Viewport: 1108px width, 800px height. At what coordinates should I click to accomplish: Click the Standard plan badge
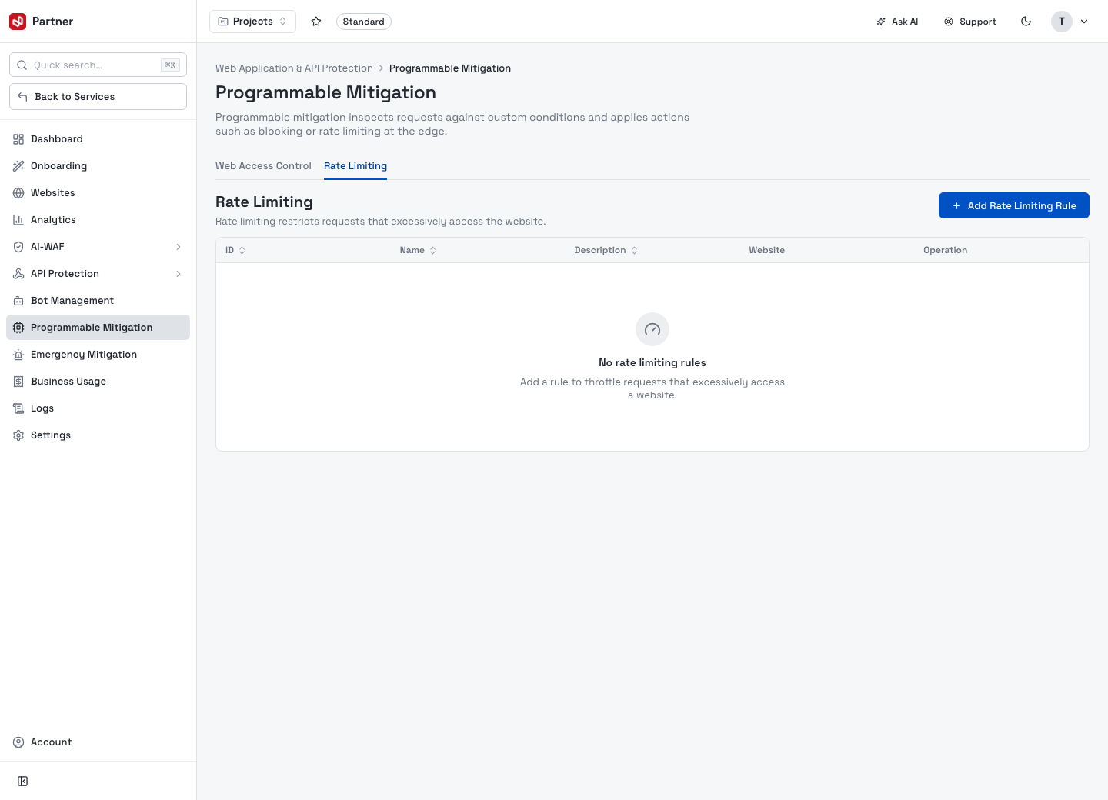363,22
